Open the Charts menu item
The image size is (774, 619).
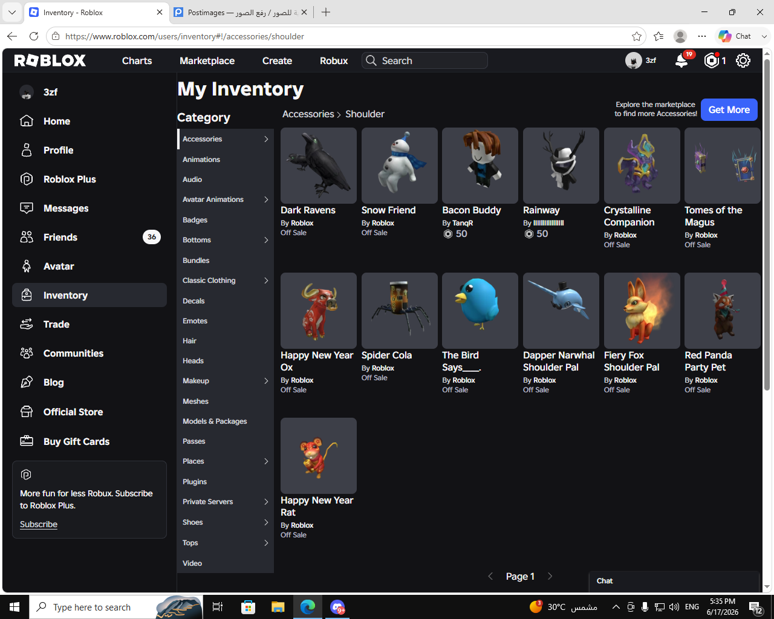click(137, 60)
